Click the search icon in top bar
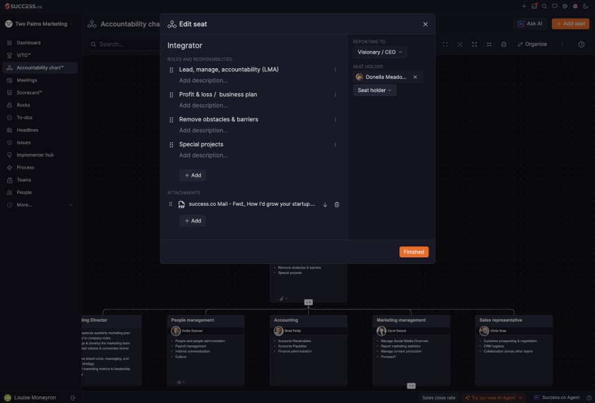 [x=544, y=6]
